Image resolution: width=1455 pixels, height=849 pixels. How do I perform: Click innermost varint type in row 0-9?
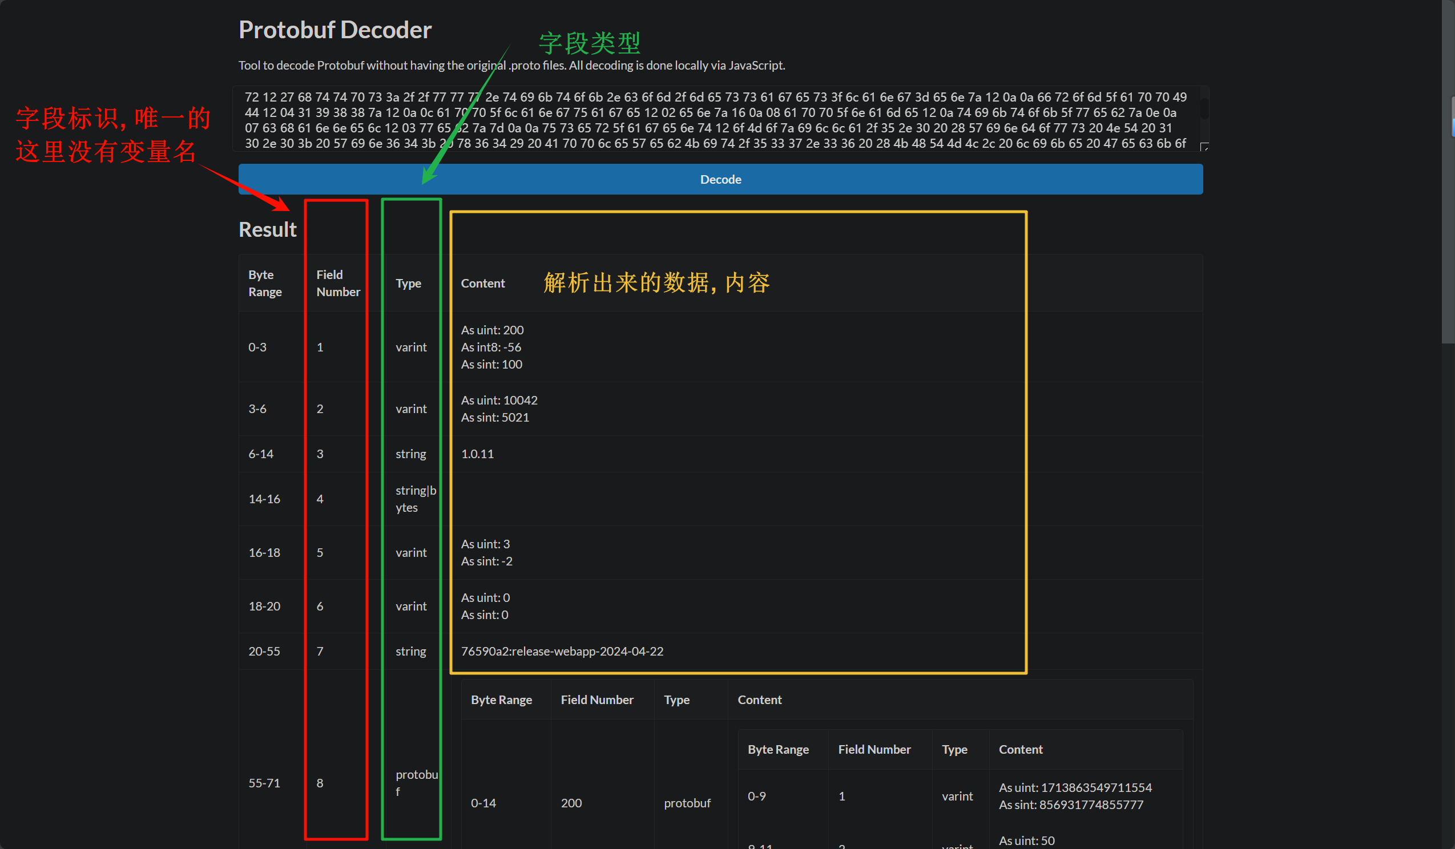[957, 796]
